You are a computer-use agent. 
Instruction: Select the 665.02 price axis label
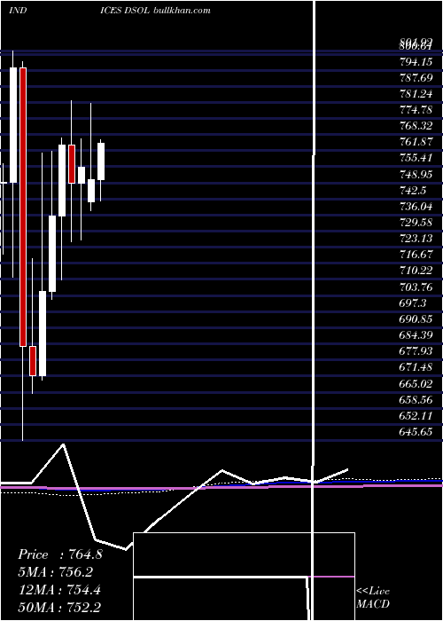tap(416, 383)
